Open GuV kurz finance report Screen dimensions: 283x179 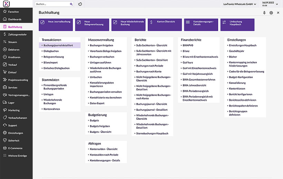click(188, 62)
